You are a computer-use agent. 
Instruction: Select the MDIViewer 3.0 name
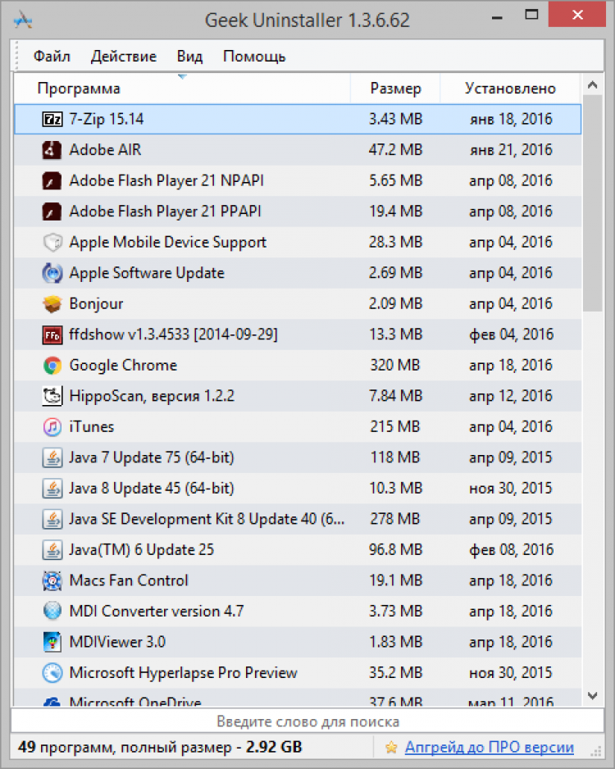(118, 643)
